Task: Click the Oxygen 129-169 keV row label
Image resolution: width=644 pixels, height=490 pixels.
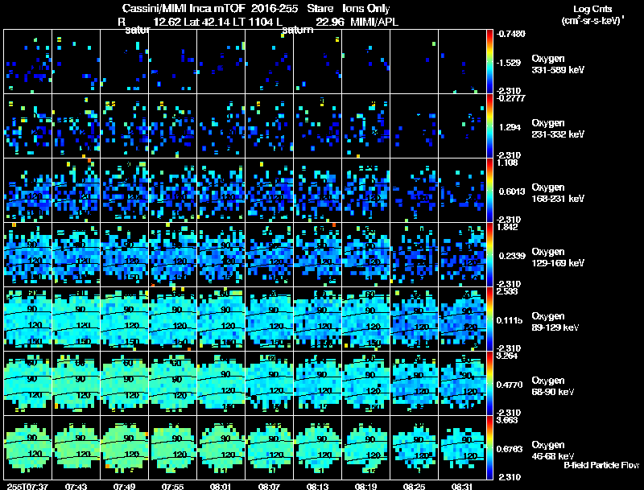Action: (x=558, y=257)
